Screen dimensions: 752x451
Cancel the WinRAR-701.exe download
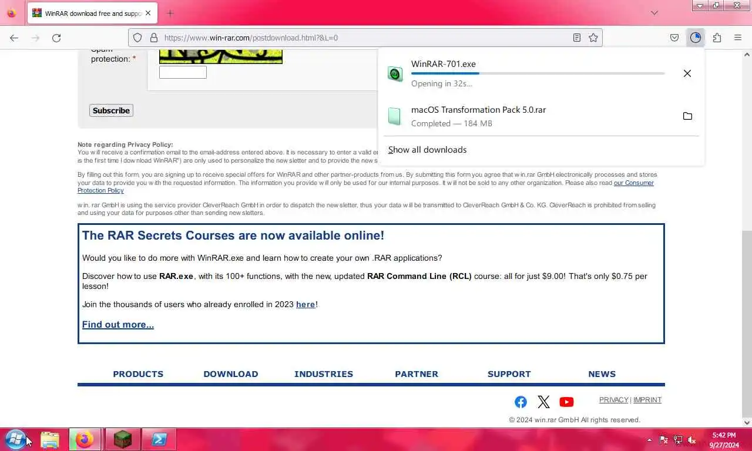coord(687,73)
